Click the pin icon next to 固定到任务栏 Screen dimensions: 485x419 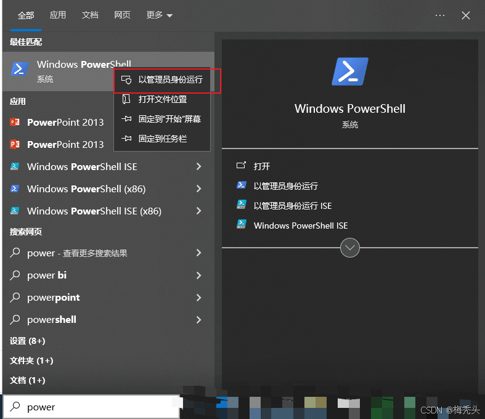point(126,139)
